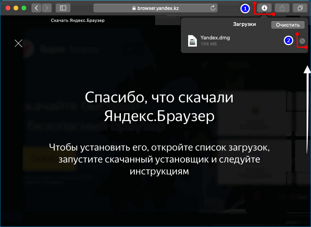Zoom Safari with the green button
The image size is (311, 227).
point(24,8)
